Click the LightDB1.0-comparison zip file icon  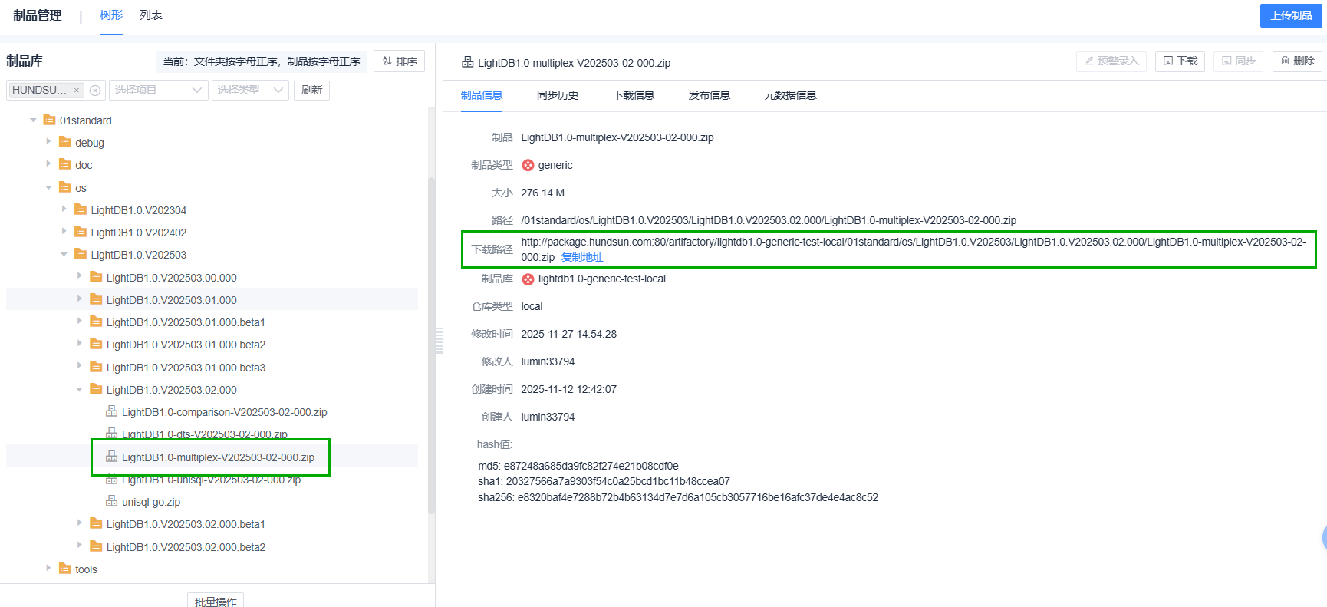tap(111, 412)
